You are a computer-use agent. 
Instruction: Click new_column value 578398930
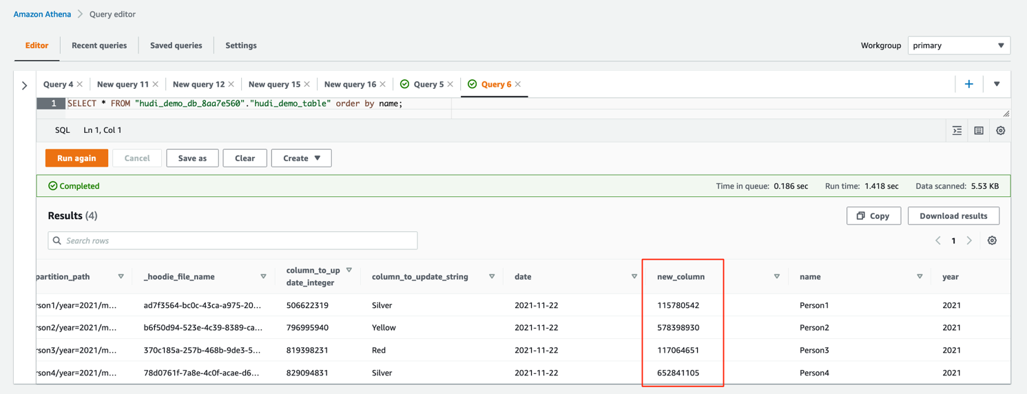pyautogui.click(x=678, y=327)
